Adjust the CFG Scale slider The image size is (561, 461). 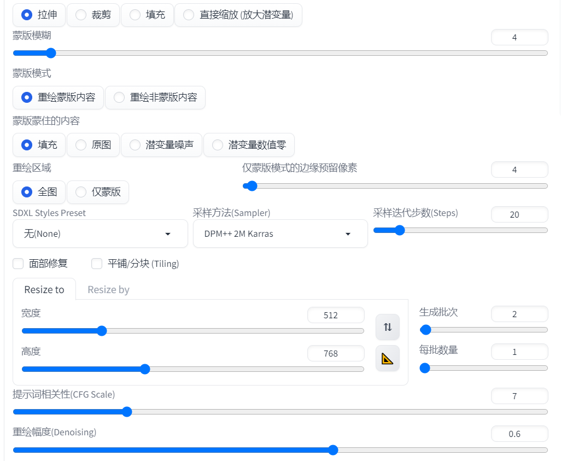[280, 412]
